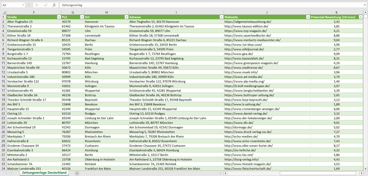368x176 pixels.
Task: Open the Name Box dropdown arrow
Action: point(23,5)
